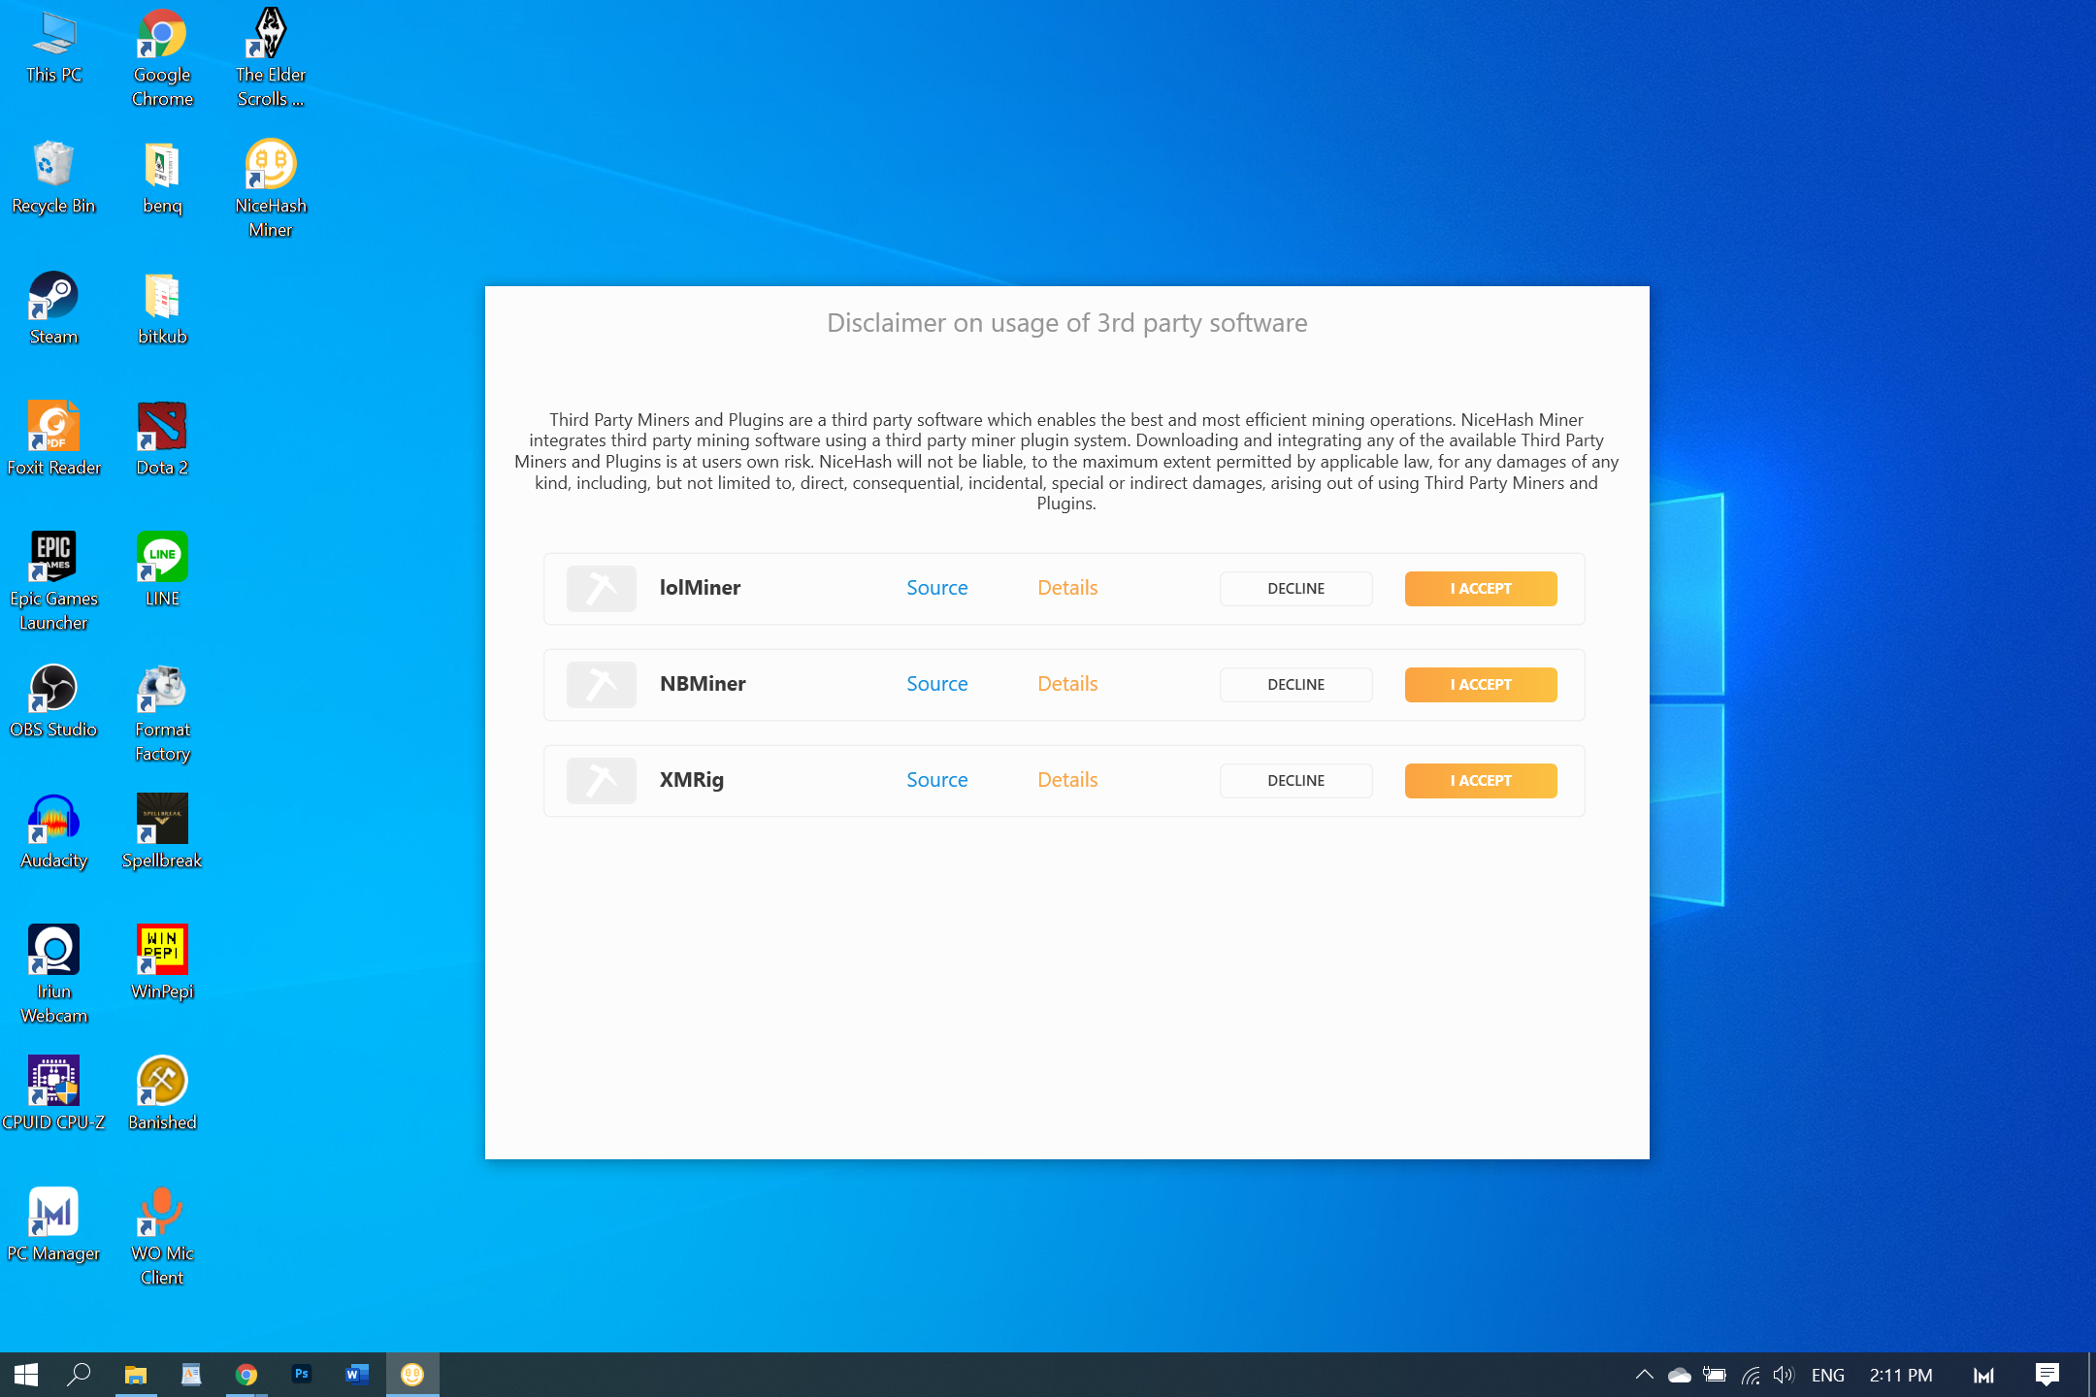Decline the NBMiner plugin
This screenshot has width=2096, height=1397.
[1295, 685]
